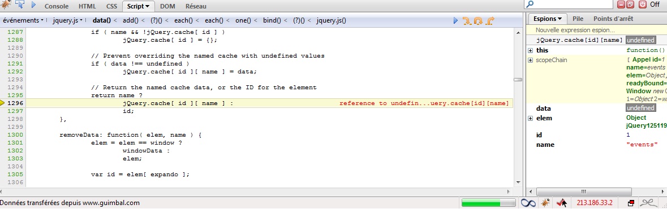Image resolution: width=667 pixels, height=209 pixels.
Task: Activate the element inspect pointer tool
Action: pos(20,5)
